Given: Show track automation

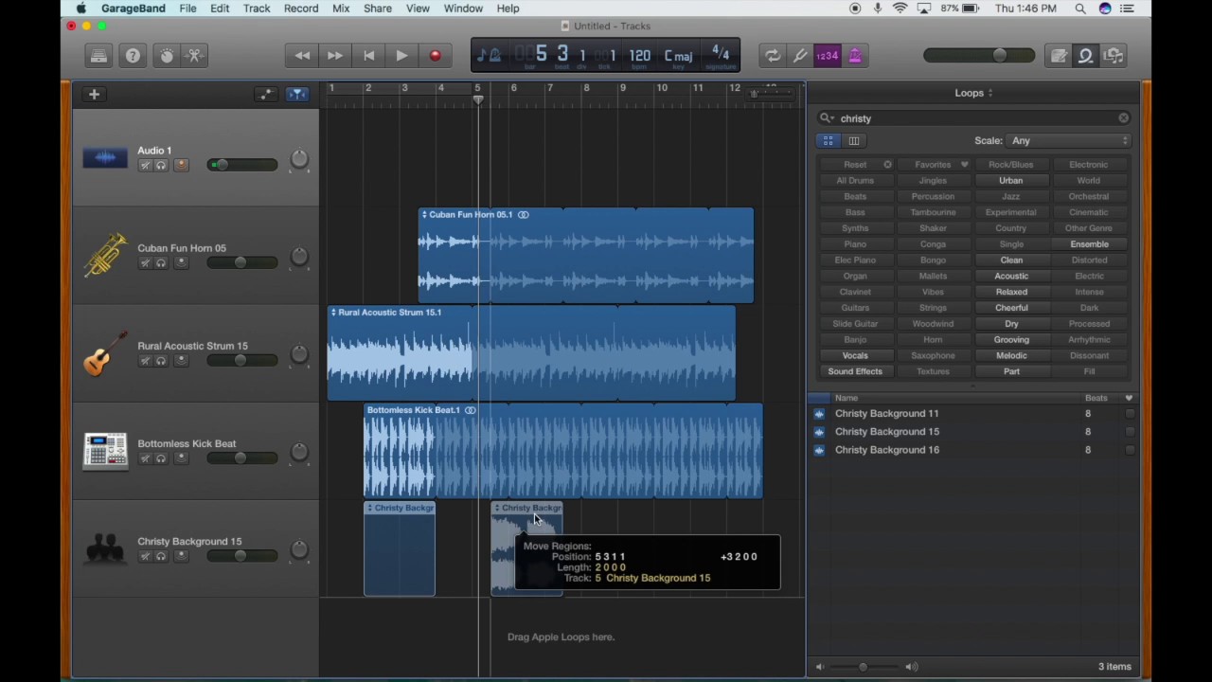Looking at the screenshot, I should pyautogui.click(x=266, y=94).
